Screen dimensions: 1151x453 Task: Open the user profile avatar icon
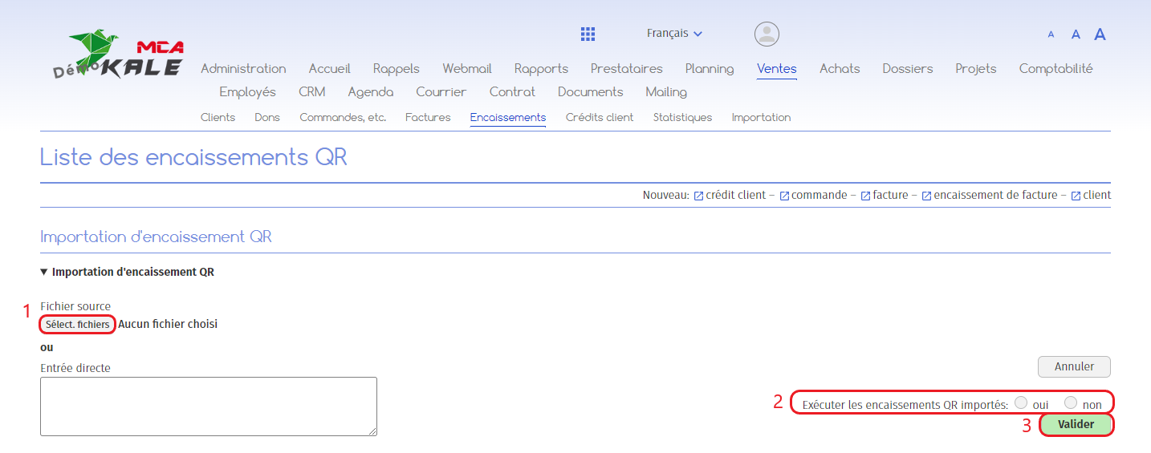767,34
